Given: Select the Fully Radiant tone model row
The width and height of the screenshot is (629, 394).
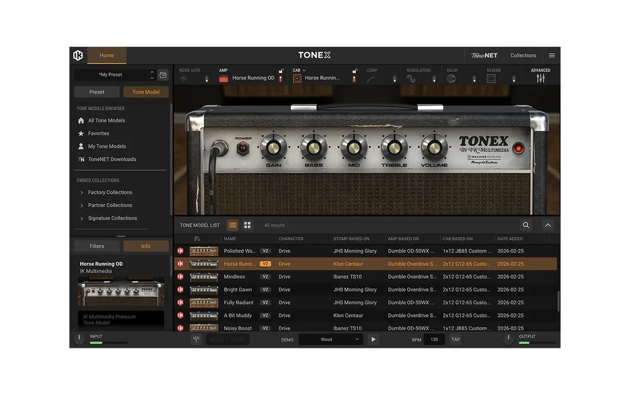Looking at the screenshot, I should 366,302.
